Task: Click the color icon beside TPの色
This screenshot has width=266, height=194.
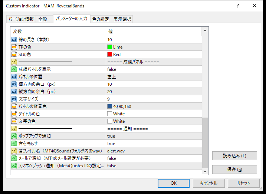Action: tap(14, 47)
